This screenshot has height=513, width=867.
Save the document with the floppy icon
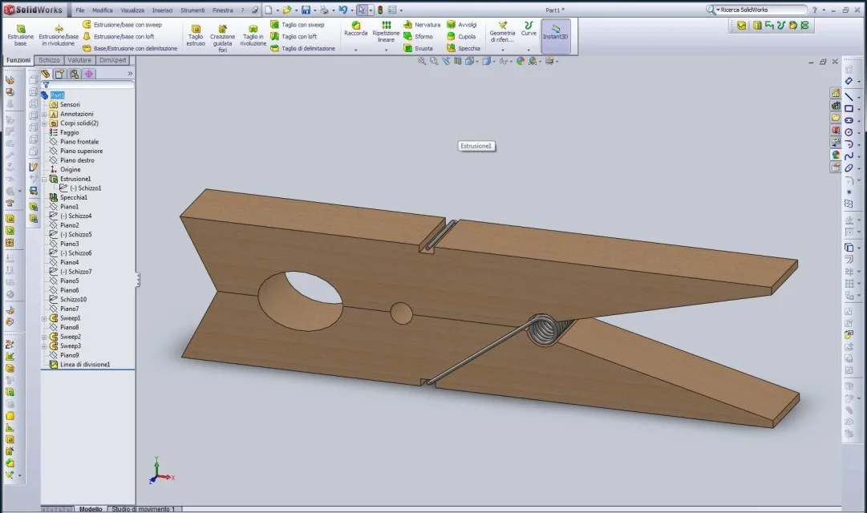tap(306, 10)
